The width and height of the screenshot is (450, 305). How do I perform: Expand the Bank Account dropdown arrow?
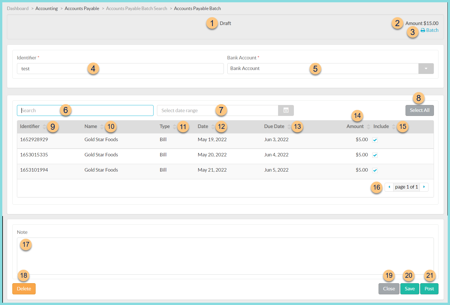pos(426,69)
